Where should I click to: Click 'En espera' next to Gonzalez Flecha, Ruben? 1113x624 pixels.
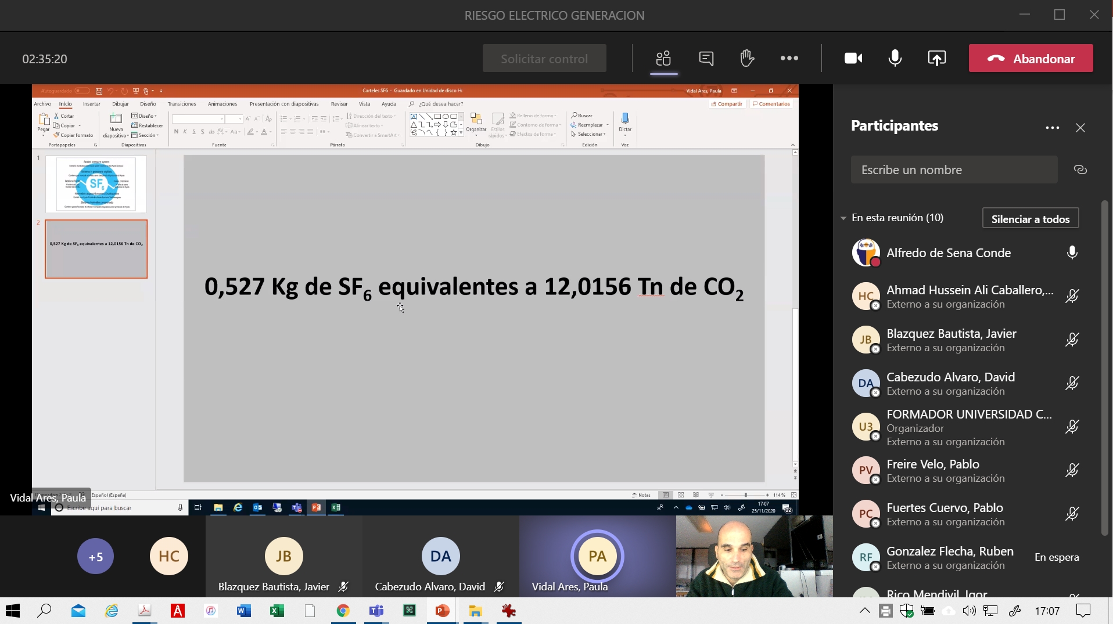(x=1057, y=557)
